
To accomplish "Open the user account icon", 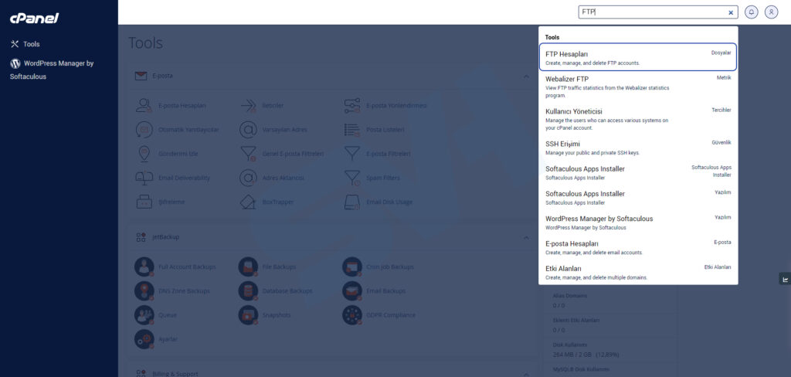I will [x=771, y=12].
